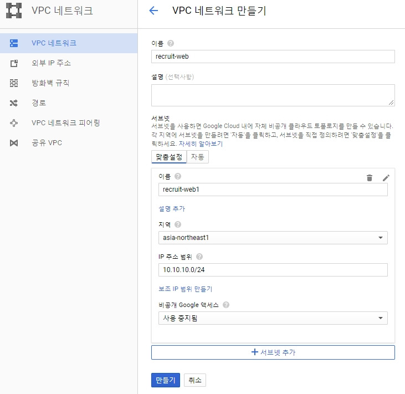405x394 pixels.
Task: Click the network name field recruit-web
Action: click(x=273, y=57)
